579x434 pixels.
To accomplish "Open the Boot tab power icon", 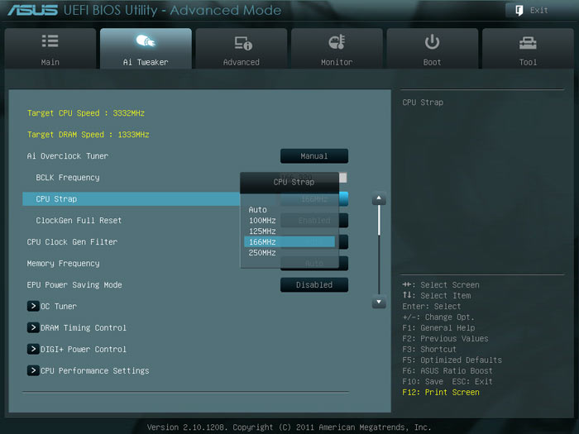I will click(x=432, y=42).
